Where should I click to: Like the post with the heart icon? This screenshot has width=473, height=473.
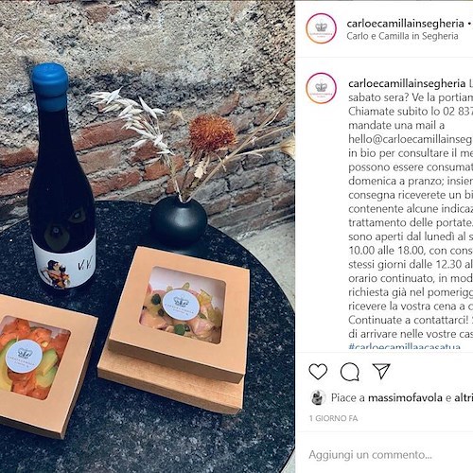coord(318,372)
